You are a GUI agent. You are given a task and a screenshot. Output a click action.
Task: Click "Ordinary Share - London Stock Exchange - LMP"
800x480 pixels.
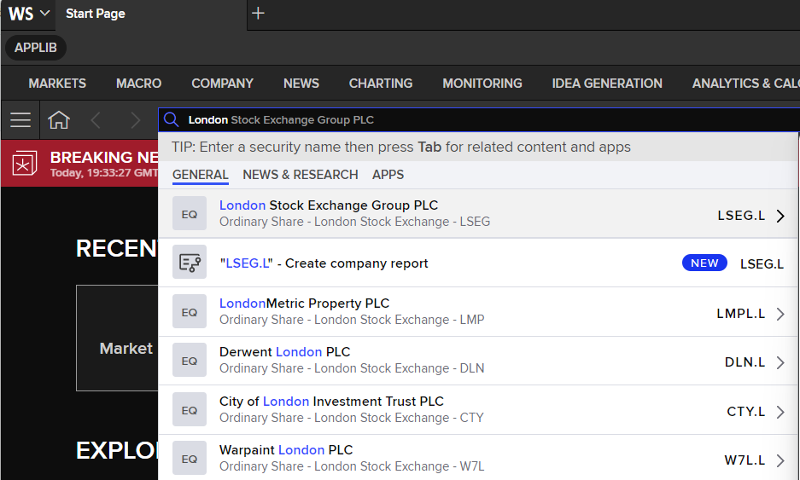coord(352,320)
